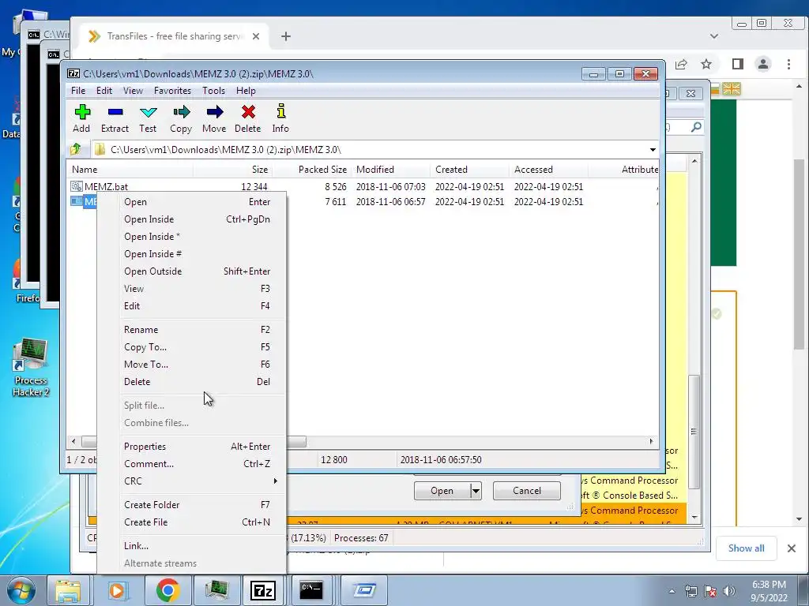Close the TransFiles tab
Screen dimensions: 809x606
pyautogui.click(x=256, y=36)
